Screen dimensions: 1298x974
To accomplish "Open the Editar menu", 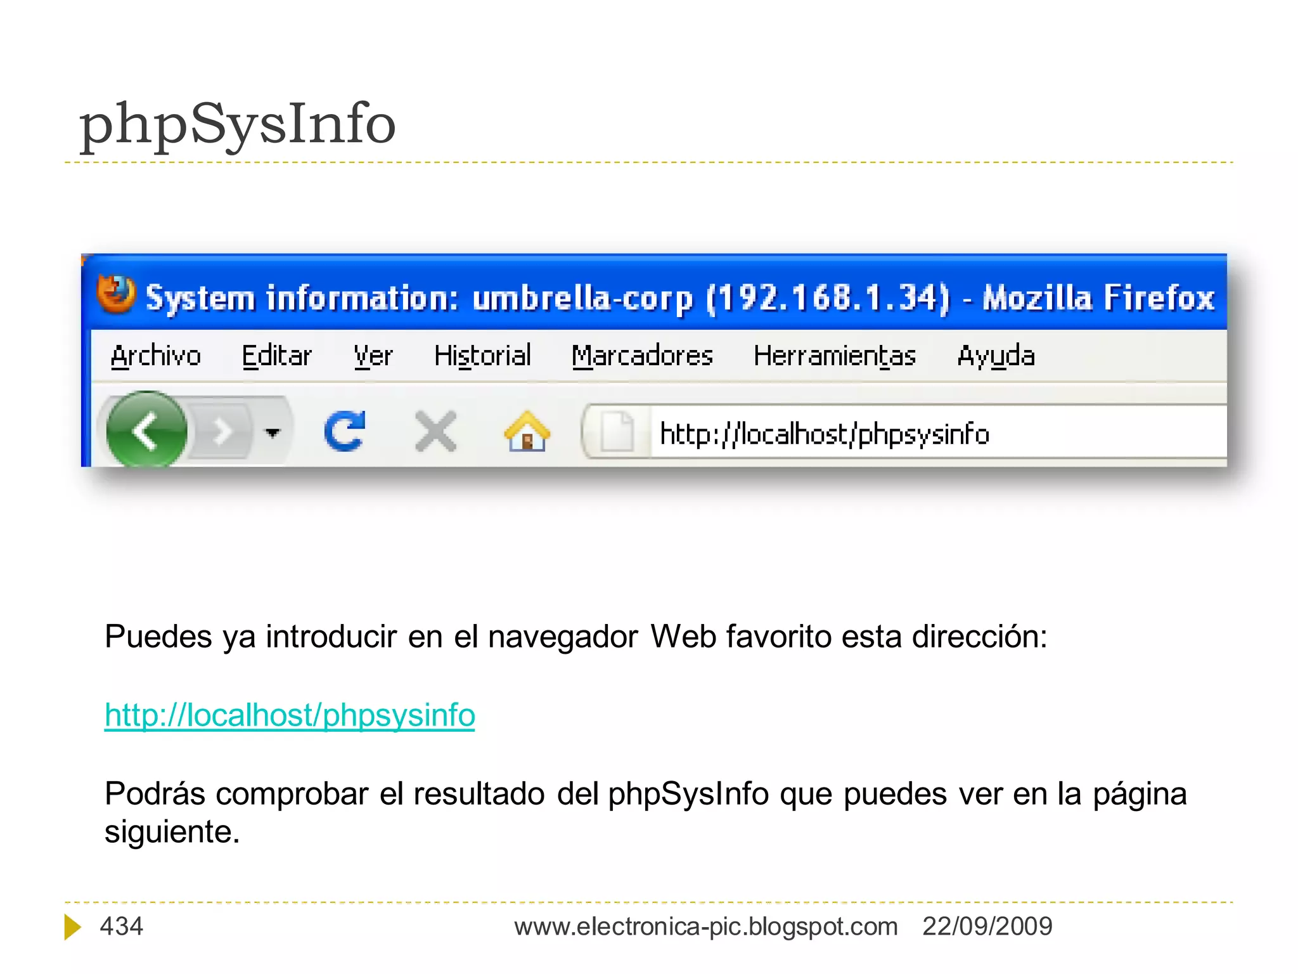I will (277, 356).
